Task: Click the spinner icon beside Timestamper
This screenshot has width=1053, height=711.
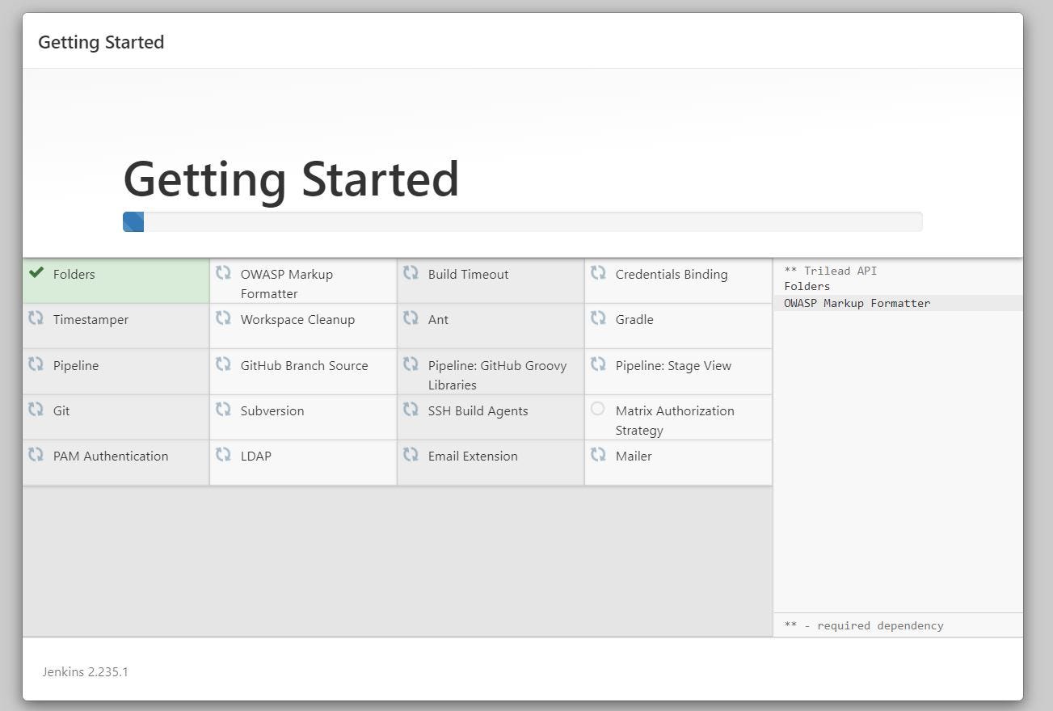Action: click(36, 318)
